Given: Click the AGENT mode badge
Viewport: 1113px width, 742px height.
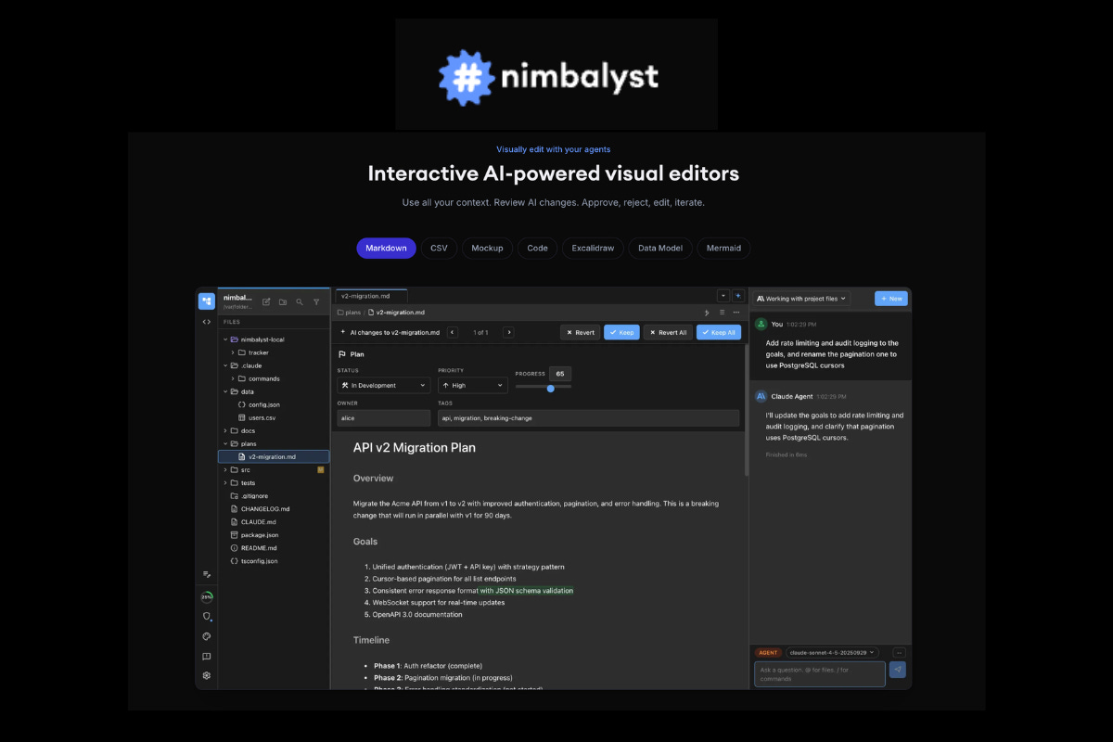Looking at the screenshot, I should (x=768, y=652).
